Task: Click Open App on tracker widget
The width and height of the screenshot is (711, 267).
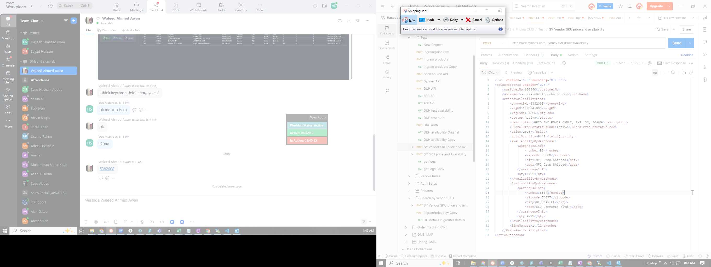Action: coord(318,117)
